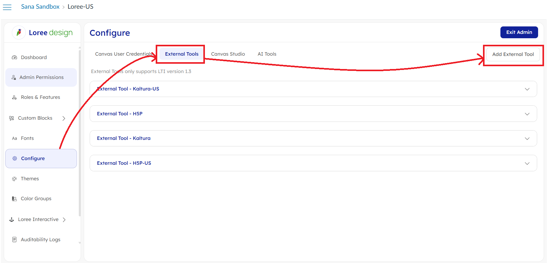Expand the Loree Interactive submenu arrow
The height and width of the screenshot is (263, 549).
[64, 220]
